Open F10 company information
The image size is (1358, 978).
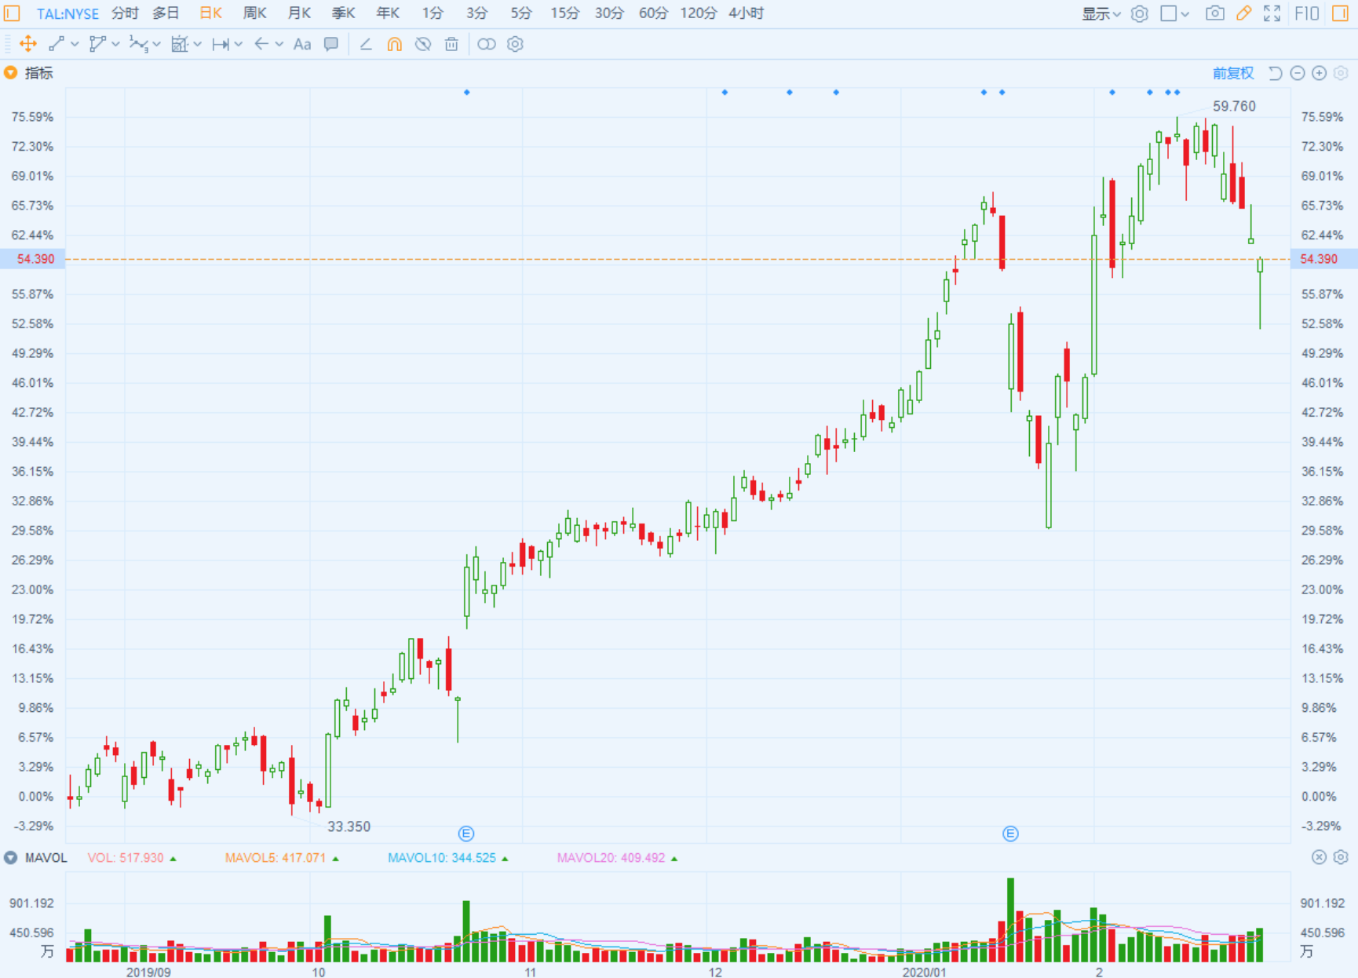(1307, 13)
